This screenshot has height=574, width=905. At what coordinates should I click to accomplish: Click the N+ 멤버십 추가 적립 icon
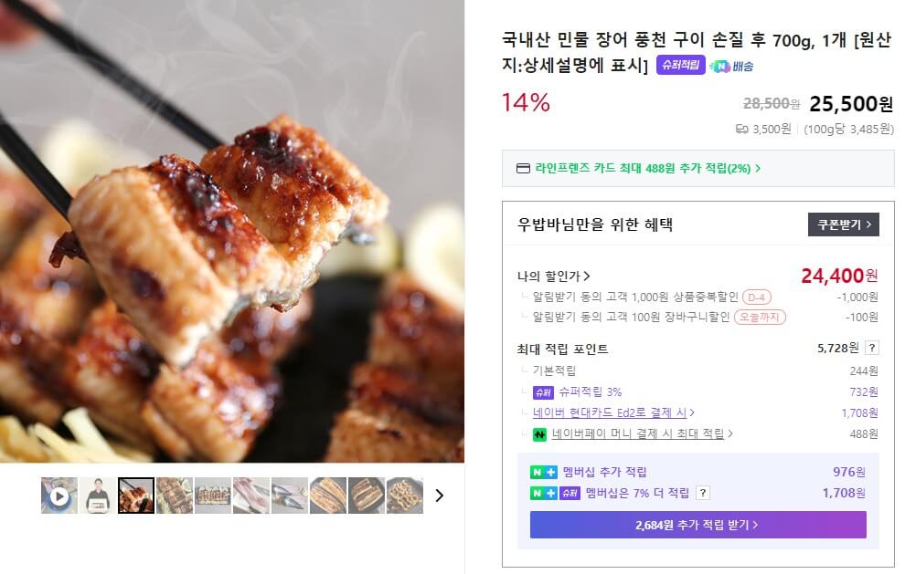click(544, 472)
